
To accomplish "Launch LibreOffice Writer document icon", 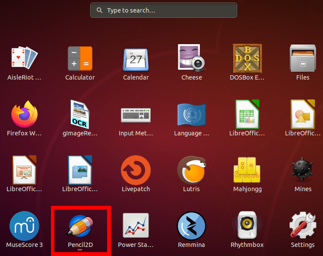I will point(80,170).
